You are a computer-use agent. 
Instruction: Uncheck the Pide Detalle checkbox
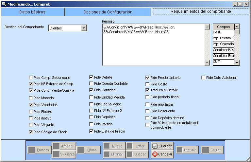(x=92, y=77)
